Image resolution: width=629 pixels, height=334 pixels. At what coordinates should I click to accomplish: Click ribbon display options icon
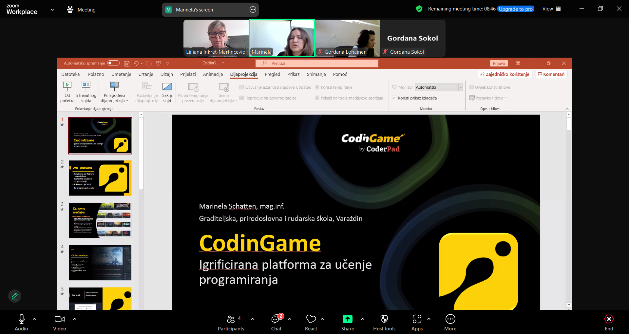[518, 63]
